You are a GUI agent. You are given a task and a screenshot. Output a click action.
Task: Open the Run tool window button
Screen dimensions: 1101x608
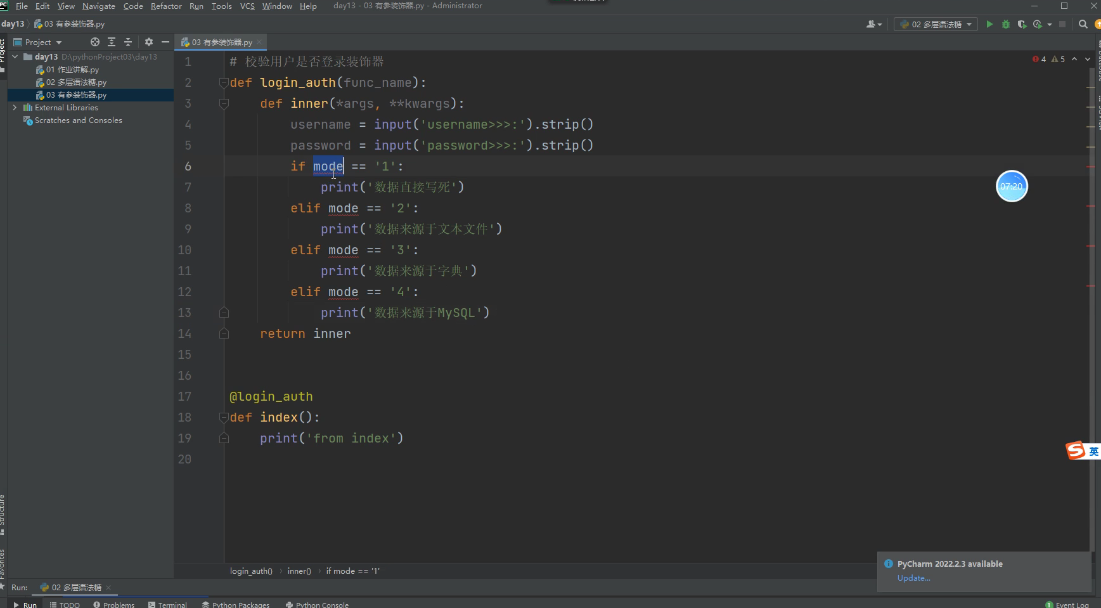click(x=25, y=604)
